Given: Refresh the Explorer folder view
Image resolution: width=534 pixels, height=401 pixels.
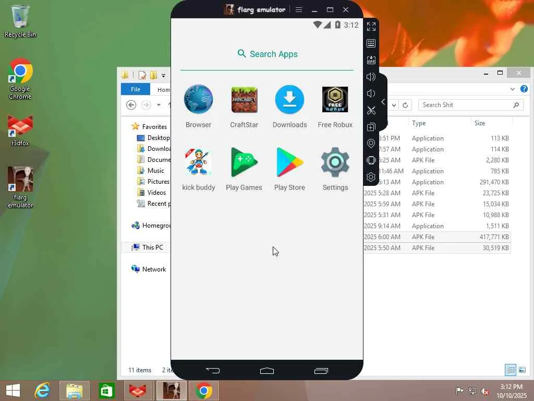Looking at the screenshot, I should pos(405,105).
